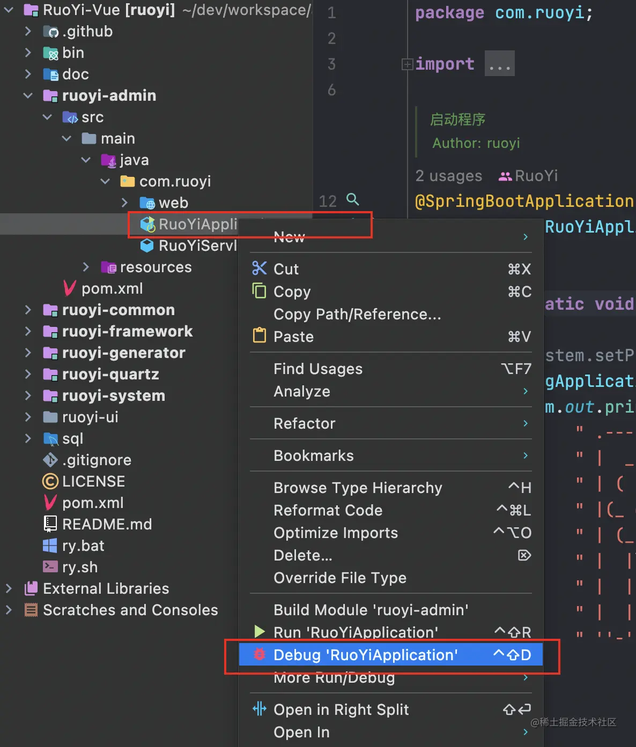
Task: Select Reformat Code menu entry
Action: click(328, 510)
